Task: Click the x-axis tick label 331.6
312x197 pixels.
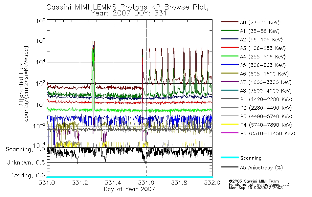Action: click(x=146, y=183)
